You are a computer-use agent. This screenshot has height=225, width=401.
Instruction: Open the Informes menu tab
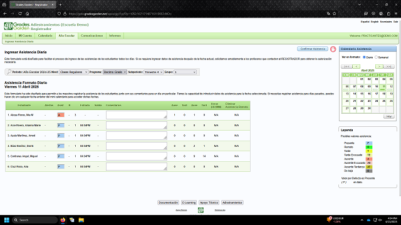point(115,36)
